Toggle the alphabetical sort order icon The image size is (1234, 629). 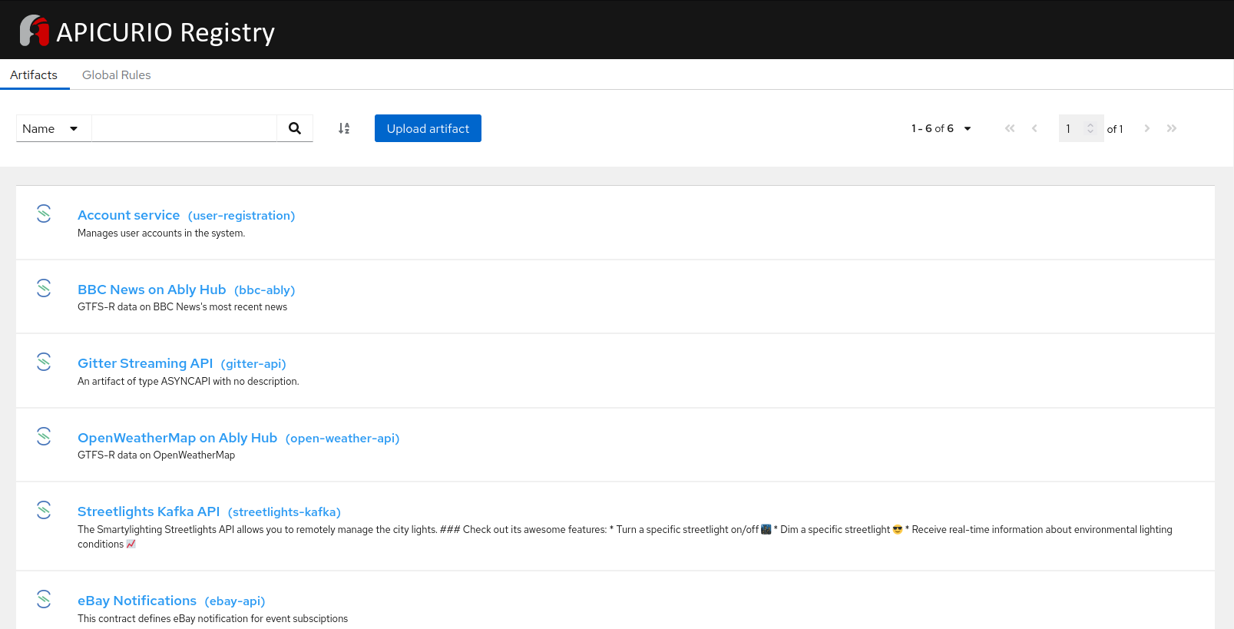click(344, 128)
